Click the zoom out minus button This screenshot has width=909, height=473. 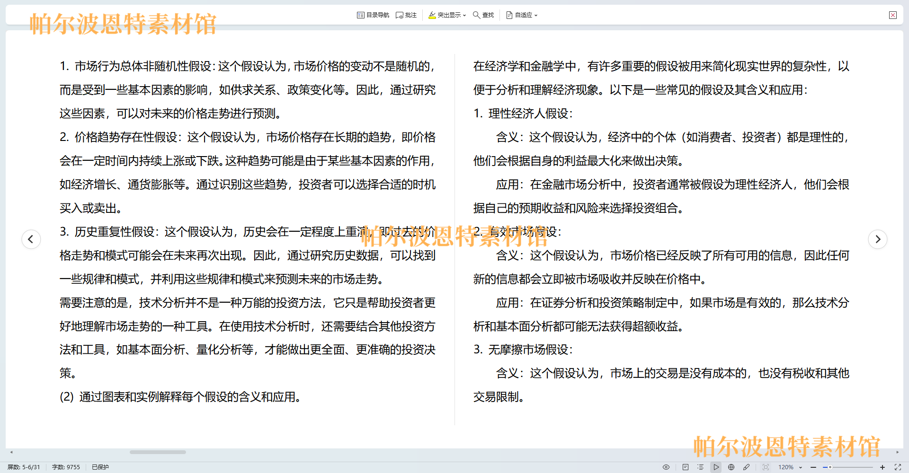click(813, 467)
